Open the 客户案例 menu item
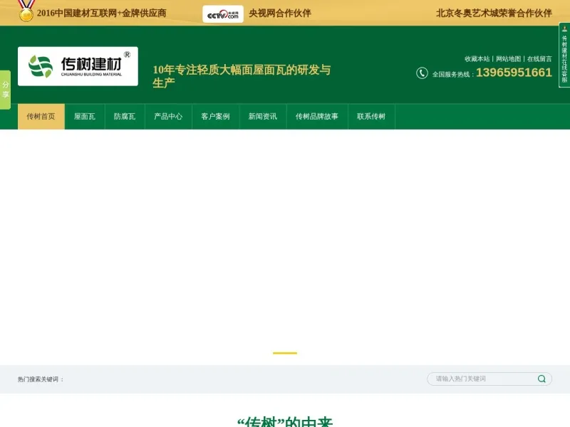This screenshot has height=427, width=570. 216,117
